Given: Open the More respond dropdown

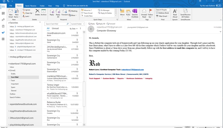Looking at the screenshot, I should coord(72,15).
